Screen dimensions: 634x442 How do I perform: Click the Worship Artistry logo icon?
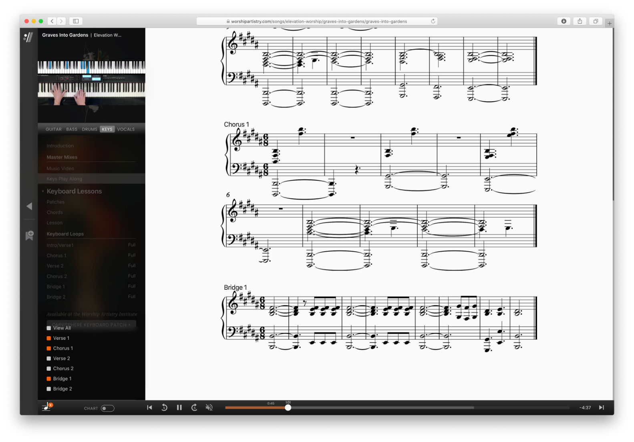point(28,37)
